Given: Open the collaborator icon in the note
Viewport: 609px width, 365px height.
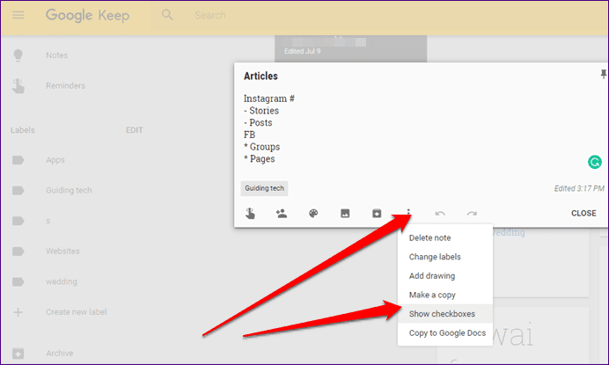Looking at the screenshot, I should point(282,213).
